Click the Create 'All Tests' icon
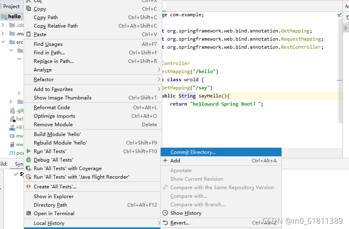This screenshot has height=229, width=349. [28, 187]
